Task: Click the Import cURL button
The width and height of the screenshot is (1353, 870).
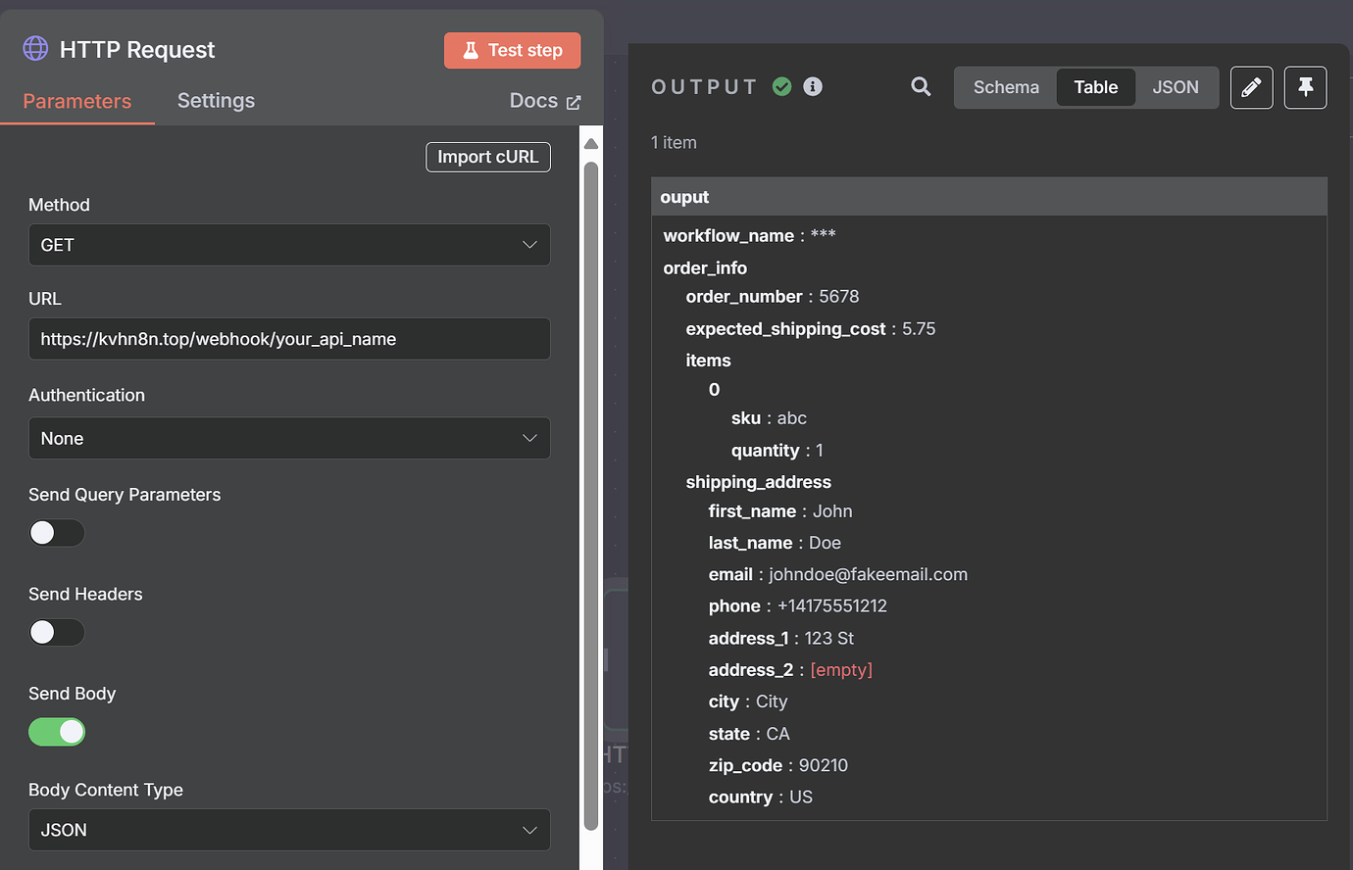Action: coord(487,157)
